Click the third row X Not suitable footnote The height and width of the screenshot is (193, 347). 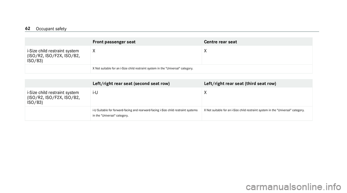[x=254, y=110]
